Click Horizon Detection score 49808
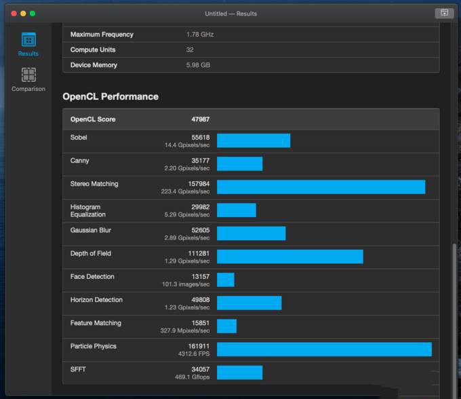461x399 pixels. click(x=201, y=300)
